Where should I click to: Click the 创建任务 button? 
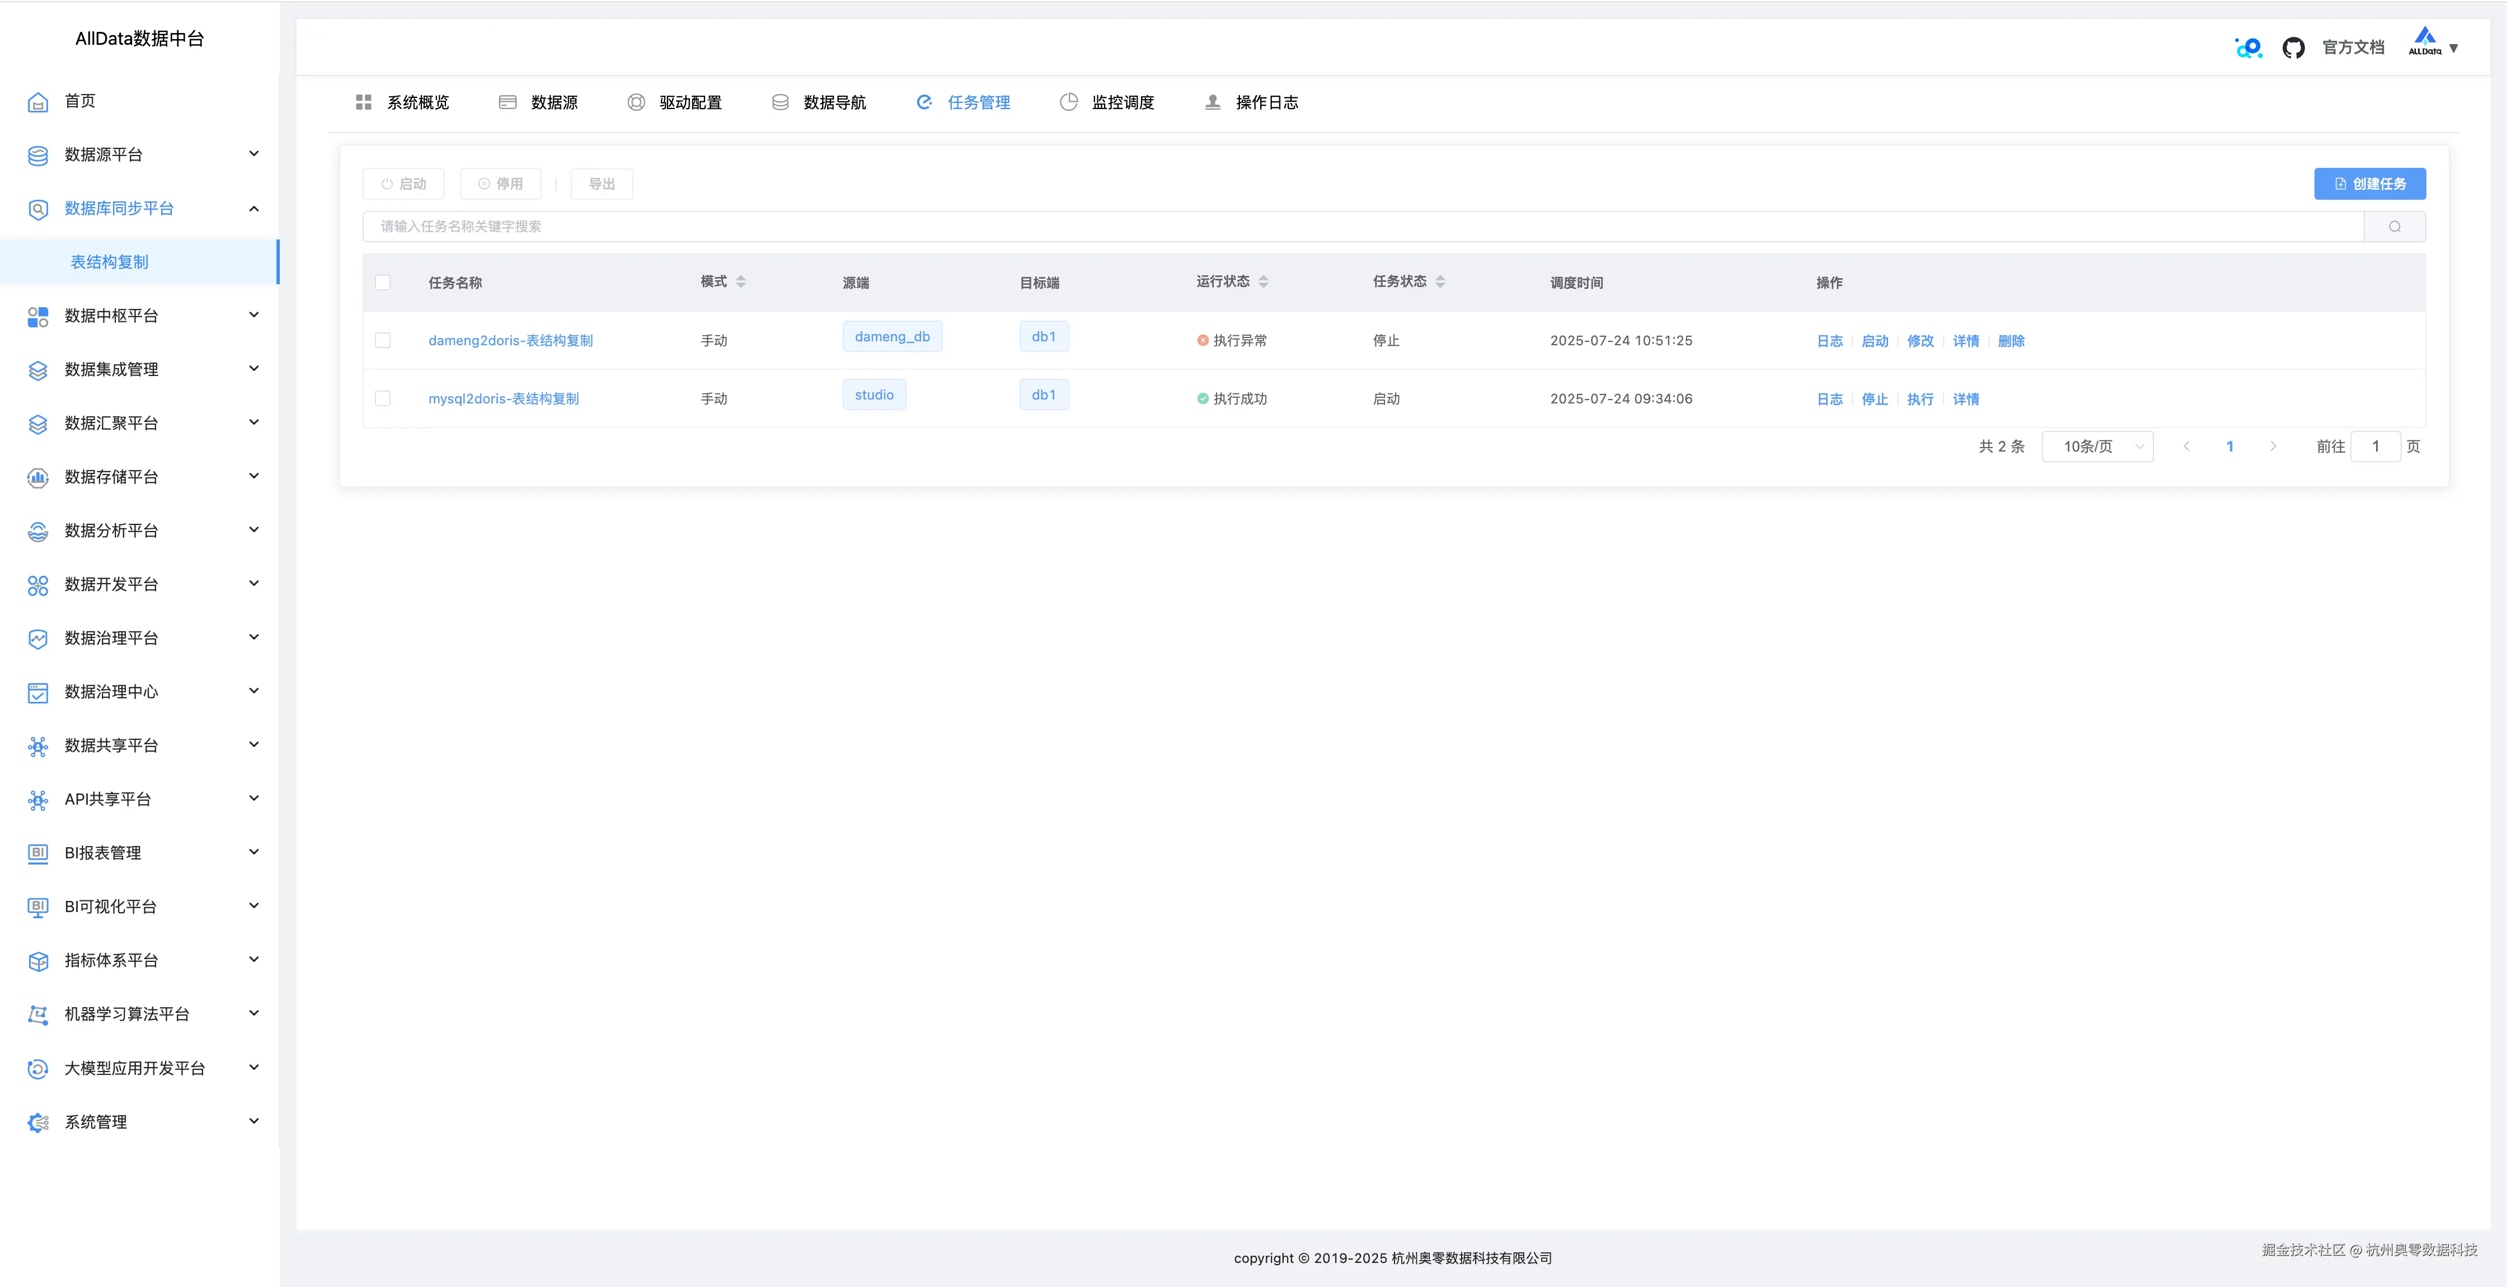click(2369, 184)
